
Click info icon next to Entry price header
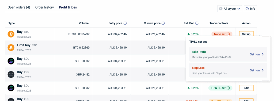click(125, 23)
